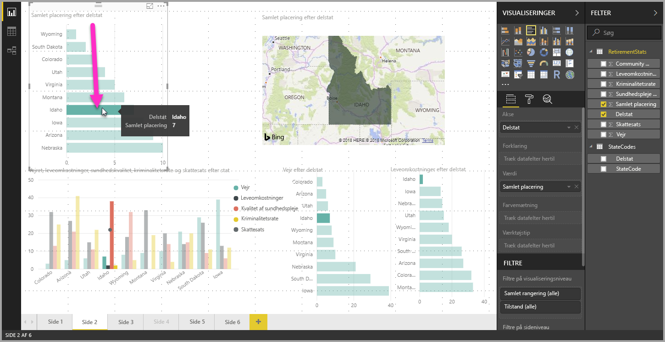Select the KPI visualization
The height and width of the screenshot is (342, 665).
point(505,74)
